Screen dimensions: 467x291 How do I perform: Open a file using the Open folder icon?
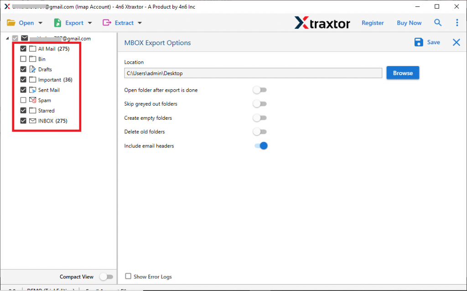coord(11,22)
